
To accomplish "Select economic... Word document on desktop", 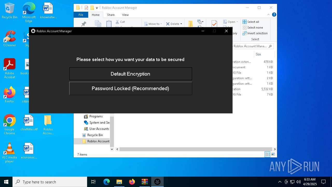I will pos(29,151).
